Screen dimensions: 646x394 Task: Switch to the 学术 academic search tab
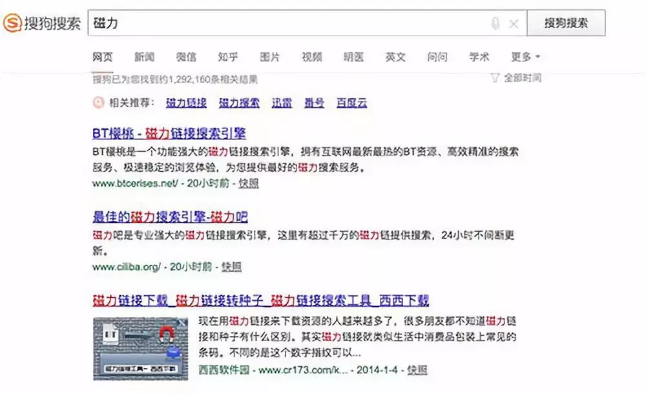(478, 57)
